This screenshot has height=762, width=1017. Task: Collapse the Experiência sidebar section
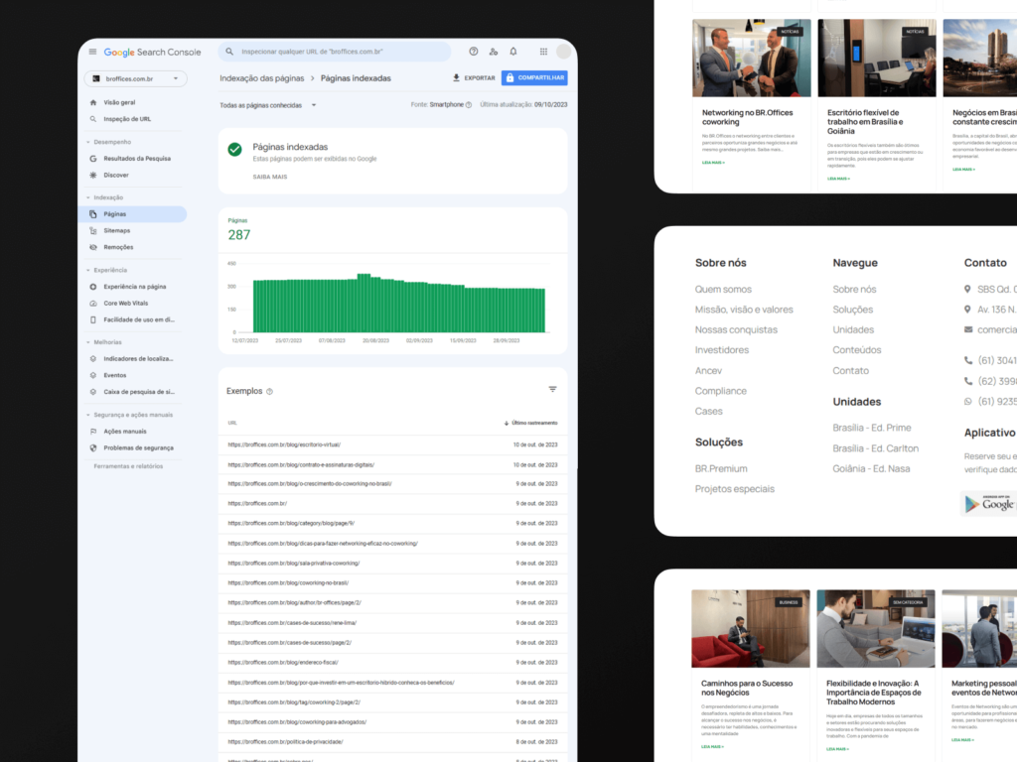point(88,270)
